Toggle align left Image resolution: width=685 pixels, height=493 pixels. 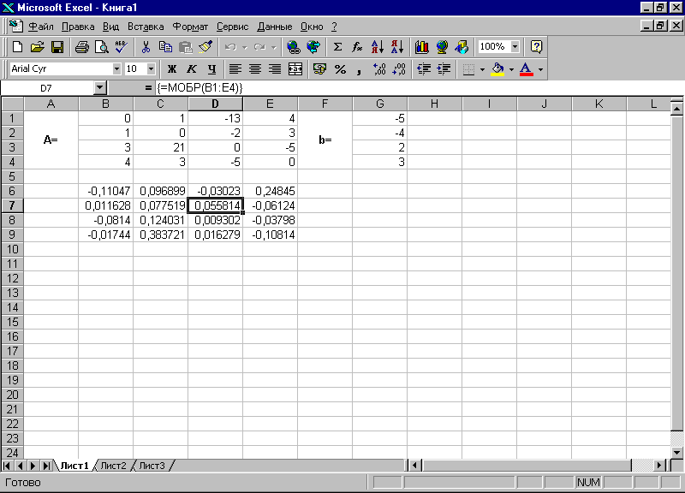coord(235,69)
